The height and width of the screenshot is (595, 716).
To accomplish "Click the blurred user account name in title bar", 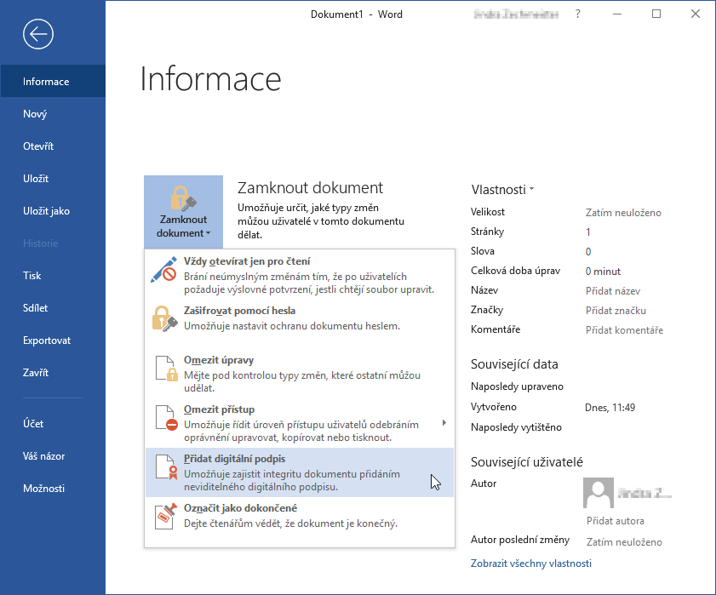I will tap(516, 14).
